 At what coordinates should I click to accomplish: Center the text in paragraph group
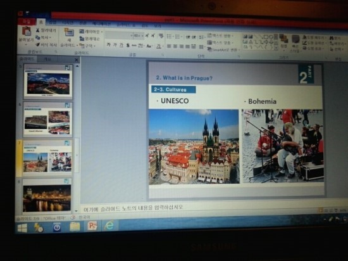click(x=175, y=46)
